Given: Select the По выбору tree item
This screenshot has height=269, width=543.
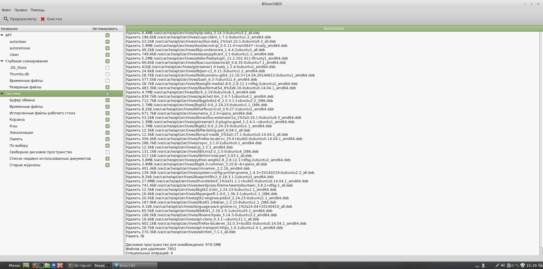Looking at the screenshot, I should [19, 146].
